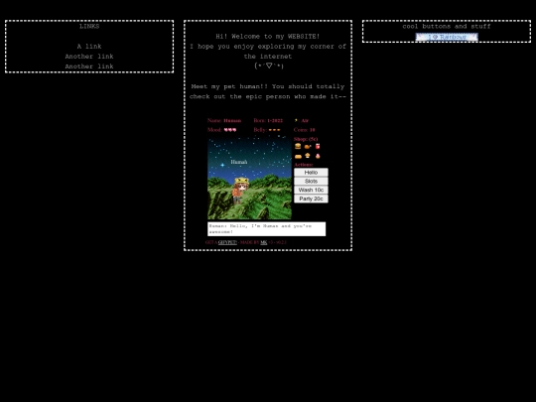Follow the first 'Another link' entry
536x402 pixels.
tap(89, 56)
